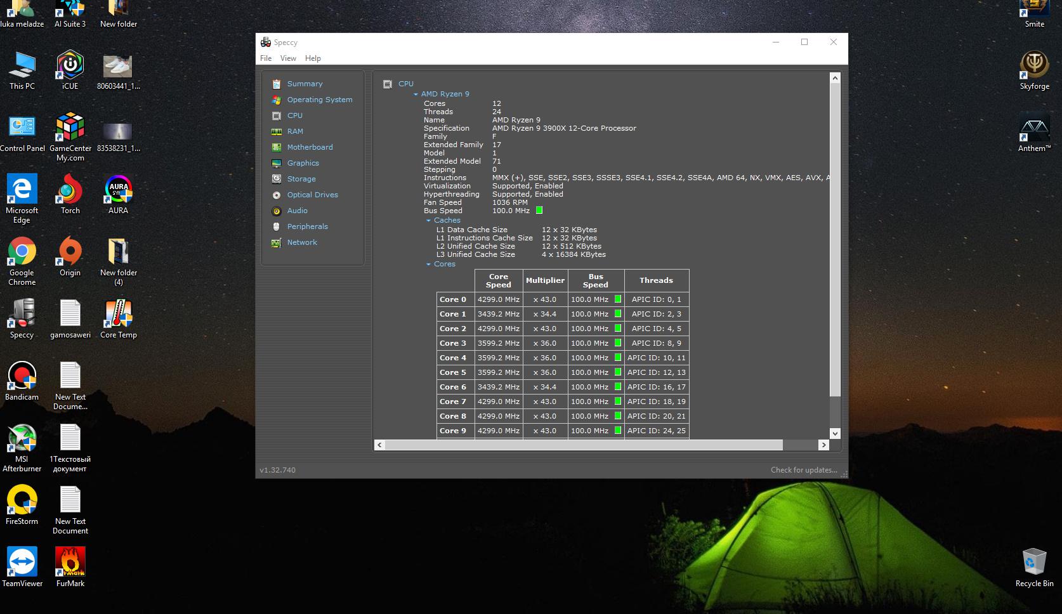
Task: Open the Help menu
Action: pos(313,58)
